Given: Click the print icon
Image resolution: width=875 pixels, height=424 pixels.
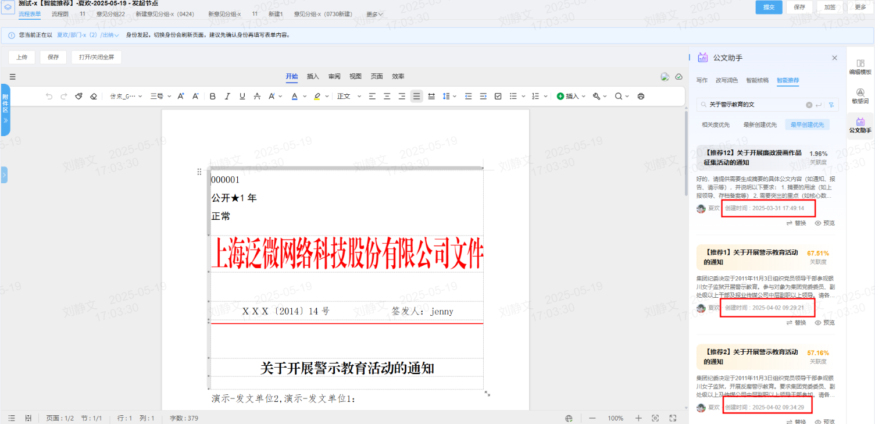Looking at the screenshot, I should pos(641,97).
